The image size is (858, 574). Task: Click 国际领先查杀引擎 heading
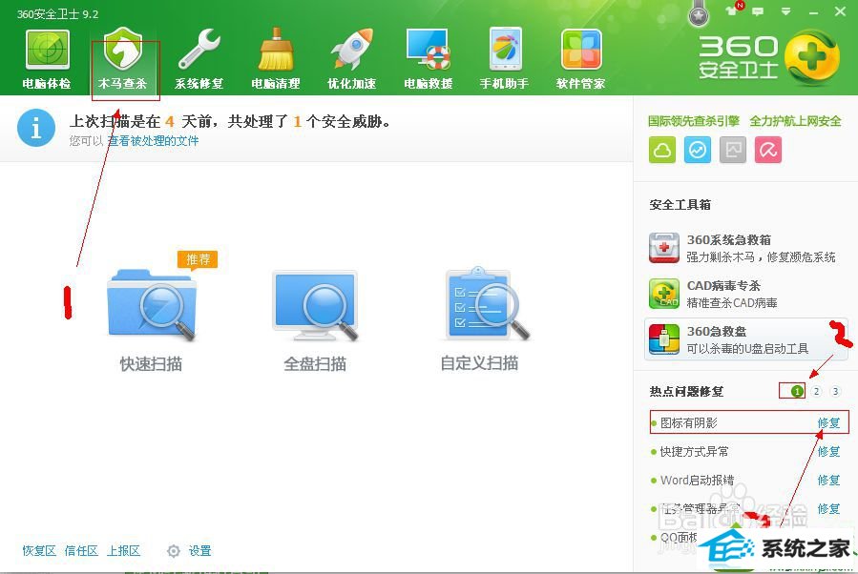coord(694,121)
